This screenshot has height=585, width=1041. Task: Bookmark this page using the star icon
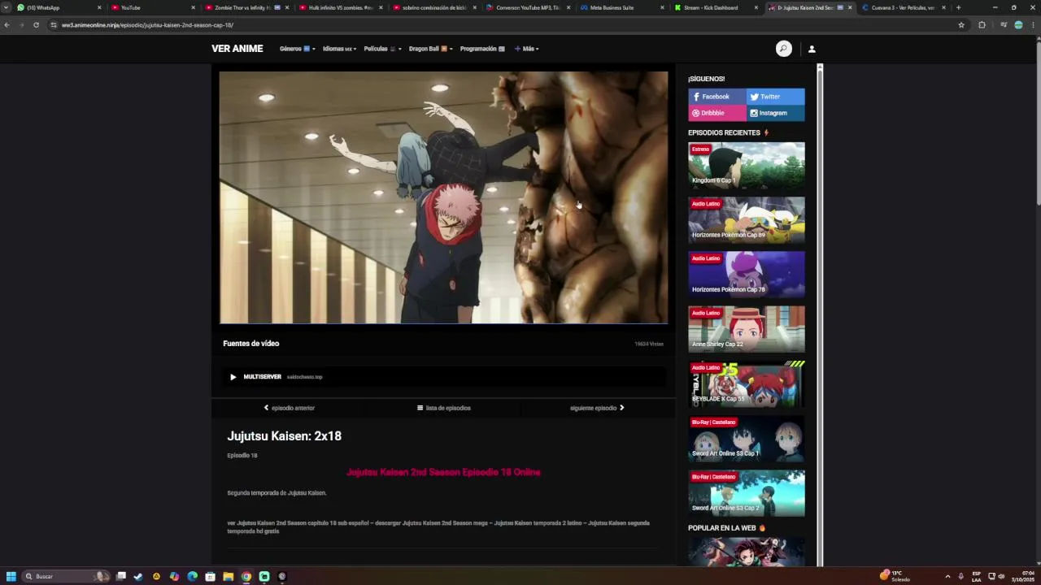(961, 25)
